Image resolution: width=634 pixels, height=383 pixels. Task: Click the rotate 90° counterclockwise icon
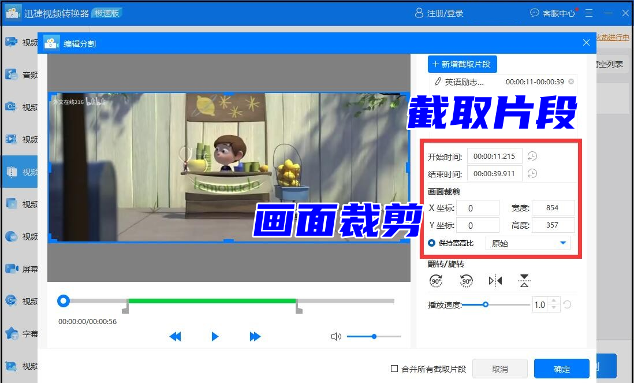click(x=466, y=280)
